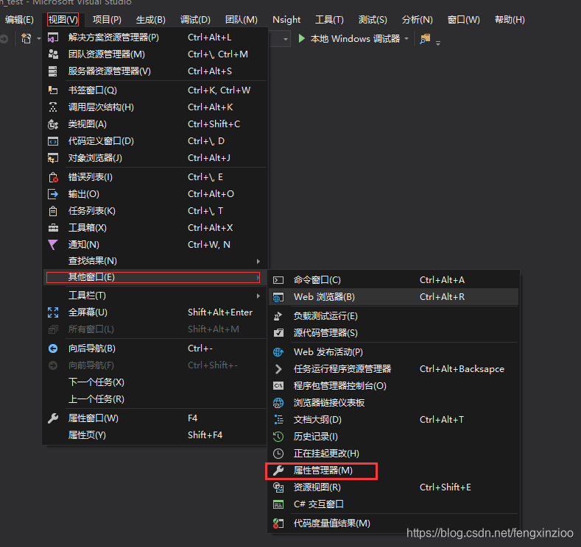
Task: Open the 分析(N) menu
Action: pos(418,20)
